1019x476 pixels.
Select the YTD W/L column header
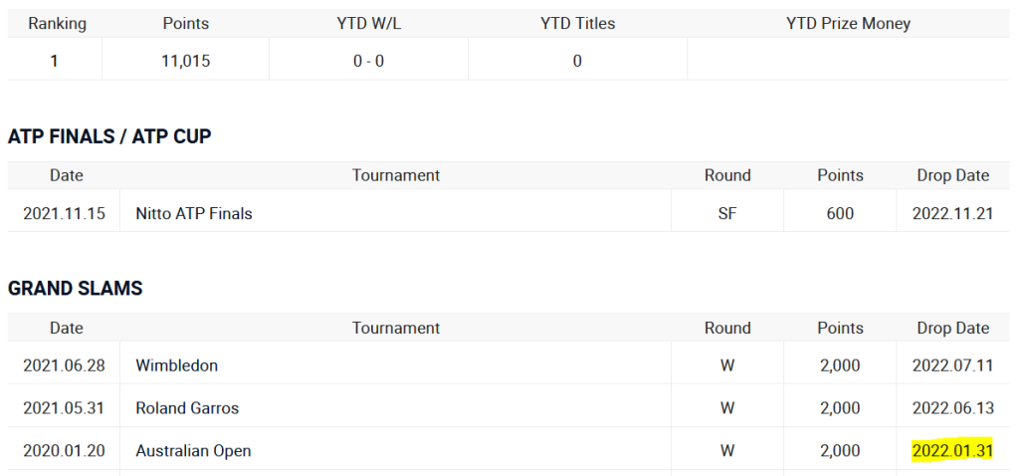pyautogui.click(x=369, y=23)
